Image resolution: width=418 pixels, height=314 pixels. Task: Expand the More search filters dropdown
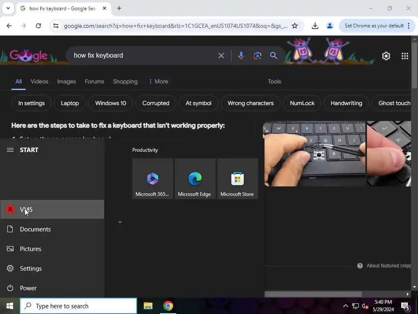point(158,81)
